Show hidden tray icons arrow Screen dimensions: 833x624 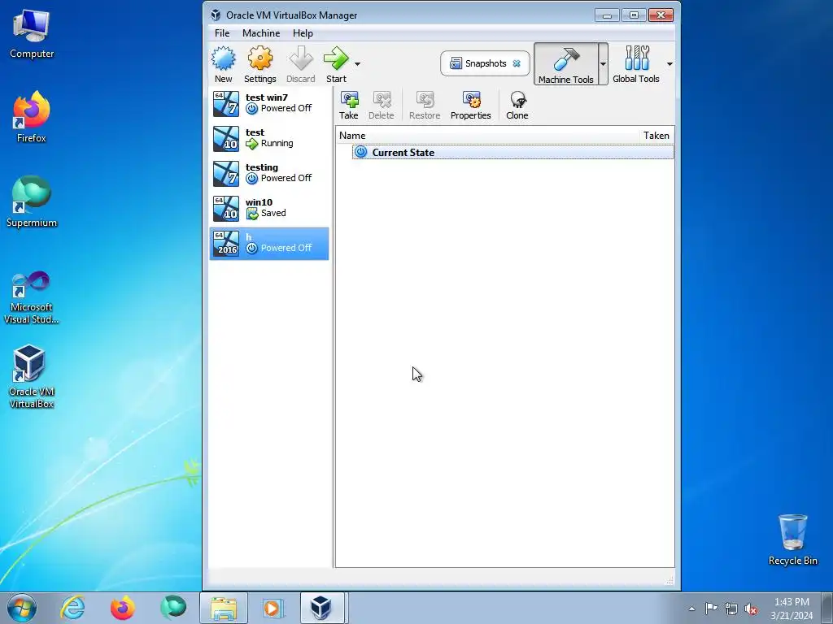pos(691,609)
